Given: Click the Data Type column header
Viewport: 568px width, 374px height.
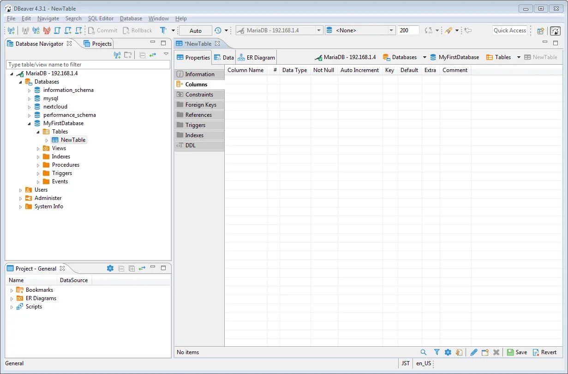Looking at the screenshot, I should [295, 70].
